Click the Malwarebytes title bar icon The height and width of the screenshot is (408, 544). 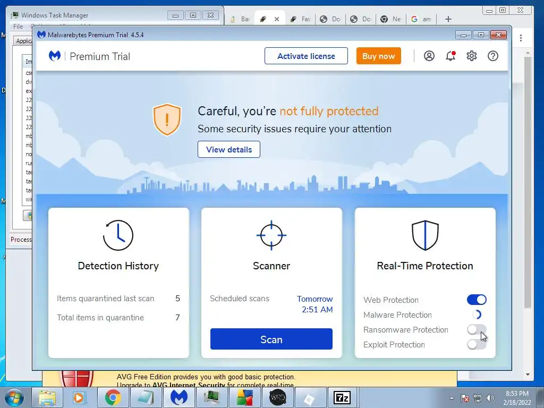41,35
